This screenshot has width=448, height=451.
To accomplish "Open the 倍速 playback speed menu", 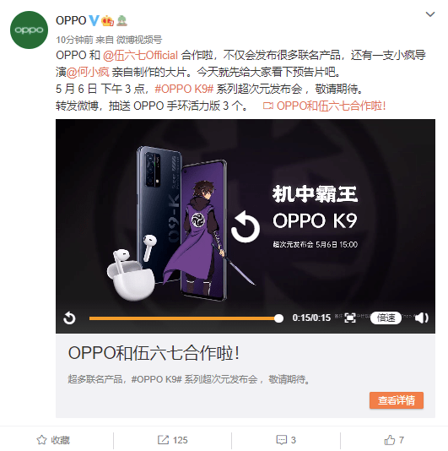I will [386, 318].
